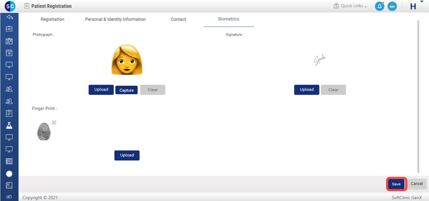Remove the fingerprint image with X
429x201 pixels.
point(54,123)
